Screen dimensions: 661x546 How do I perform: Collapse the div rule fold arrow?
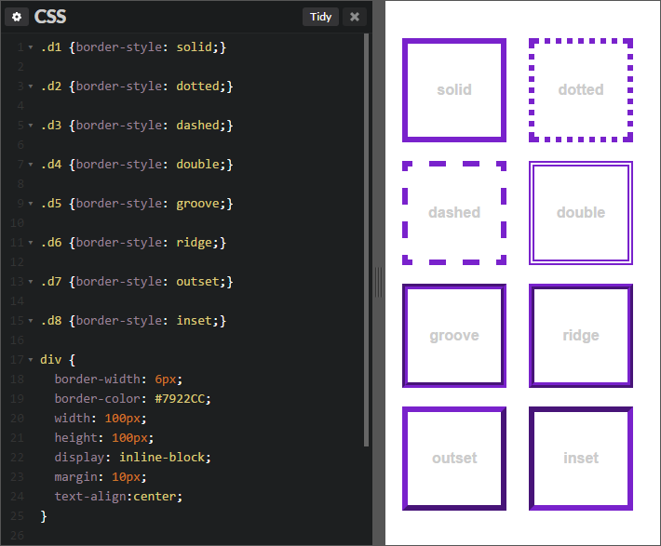tap(31, 360)
